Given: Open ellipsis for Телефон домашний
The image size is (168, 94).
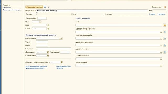Looking at the screenshot, I should pos(161,59).
